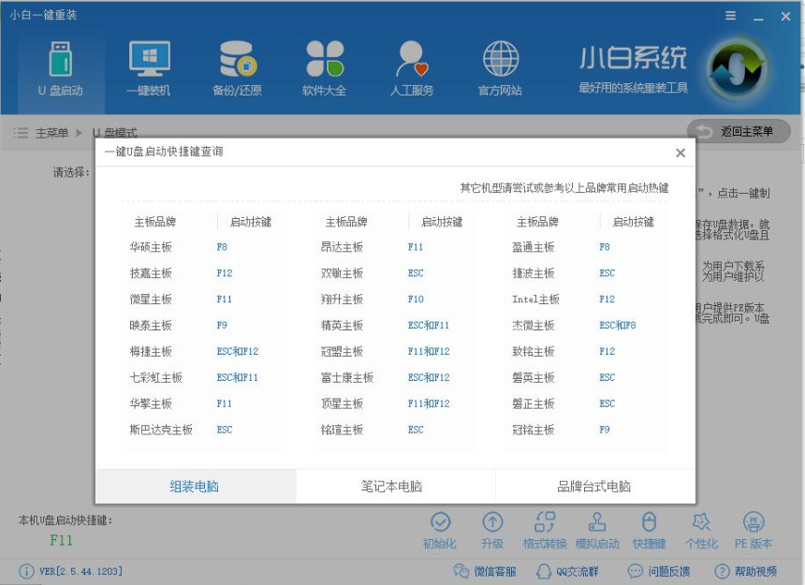Open the 软件大全 section
This screenshot has width=805, height=585.
pyautogui.click(x=324, y=68)
